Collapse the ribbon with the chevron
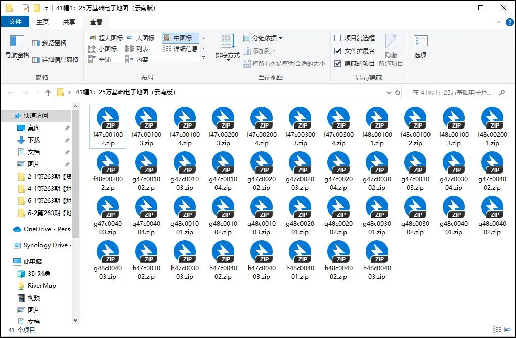Image resolution: width=516 pixels, height=338 pixels. 499,22
